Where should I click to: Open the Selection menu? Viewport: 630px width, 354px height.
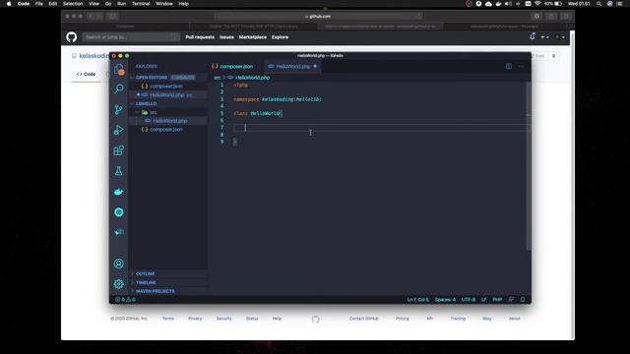tap(73, 4)
